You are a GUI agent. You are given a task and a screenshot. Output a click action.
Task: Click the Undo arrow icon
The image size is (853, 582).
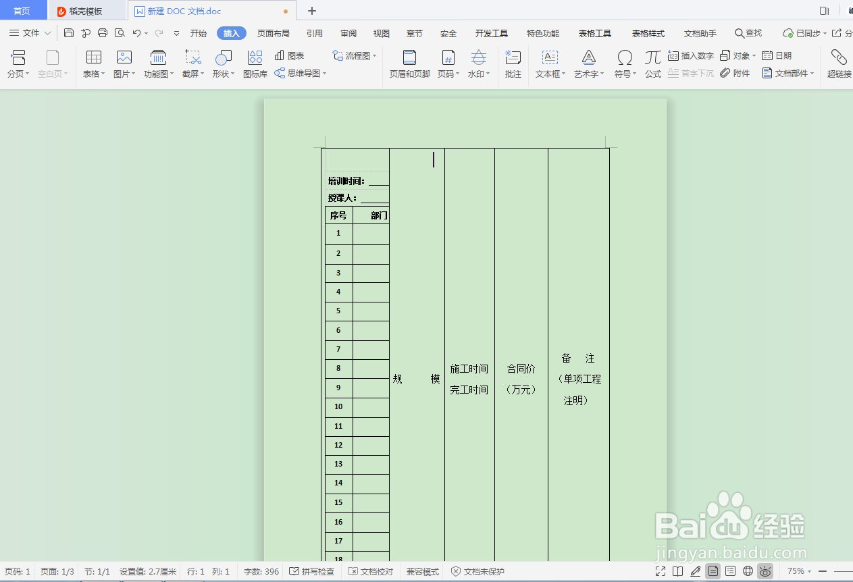click(137, 33)
